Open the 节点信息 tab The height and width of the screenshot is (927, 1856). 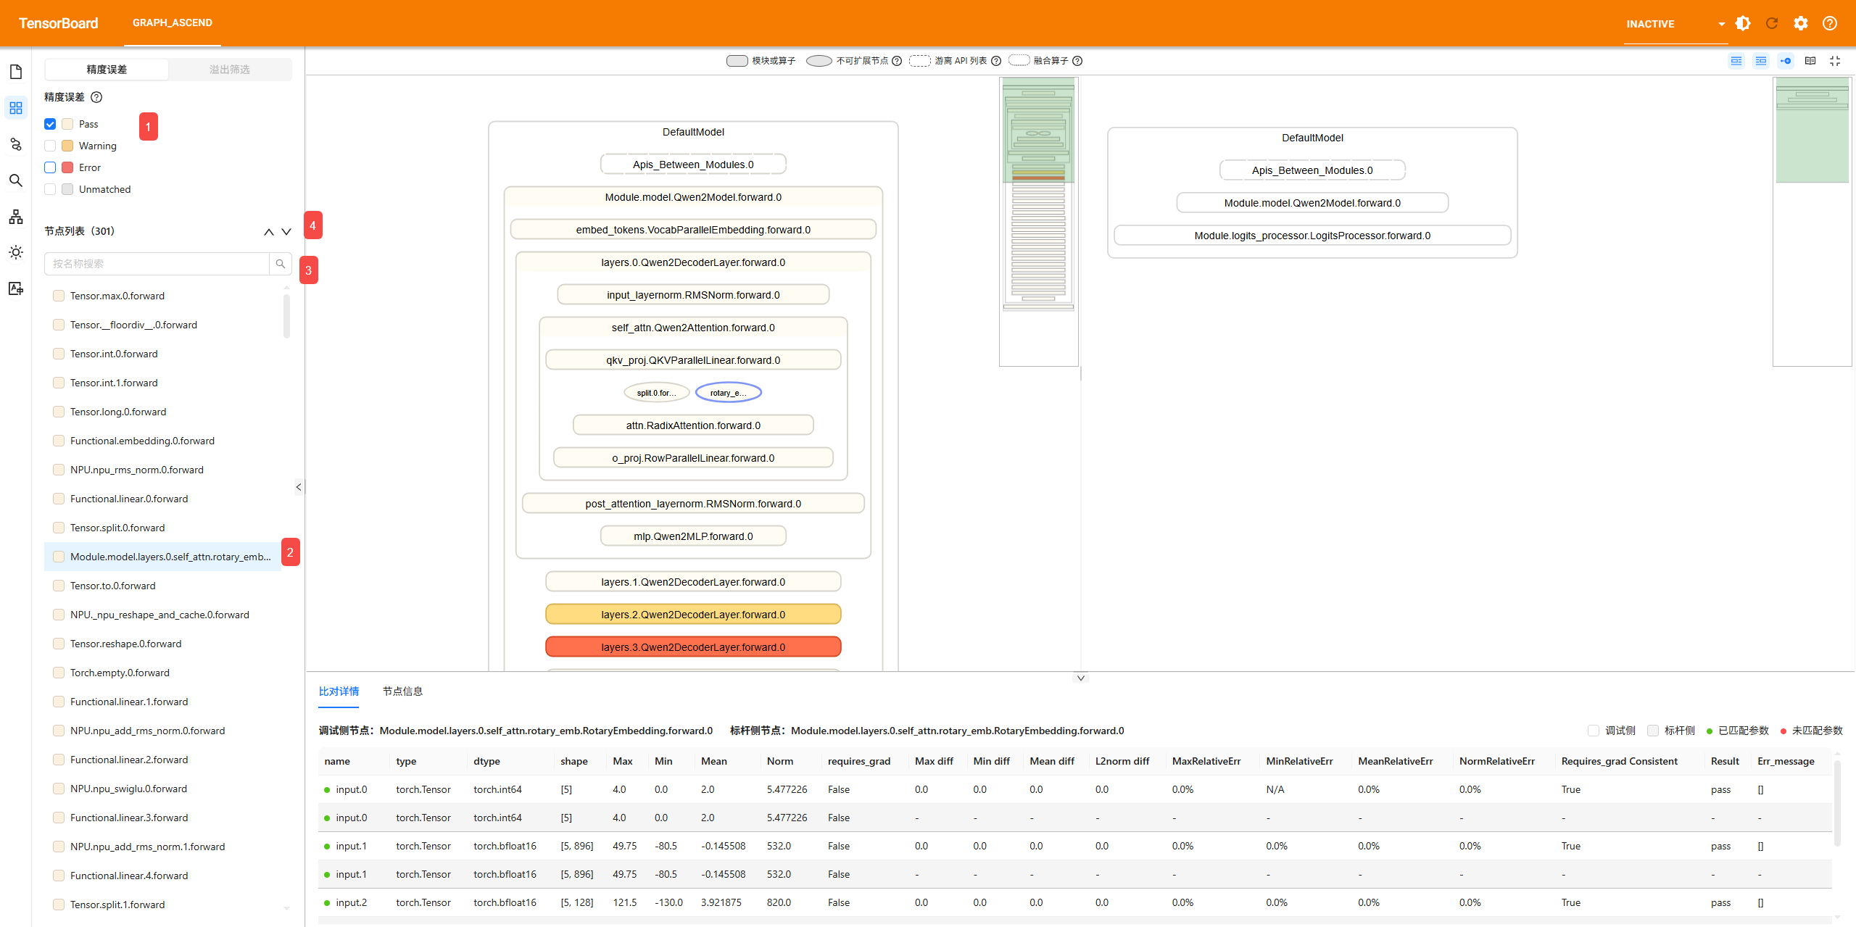[402, 691]
